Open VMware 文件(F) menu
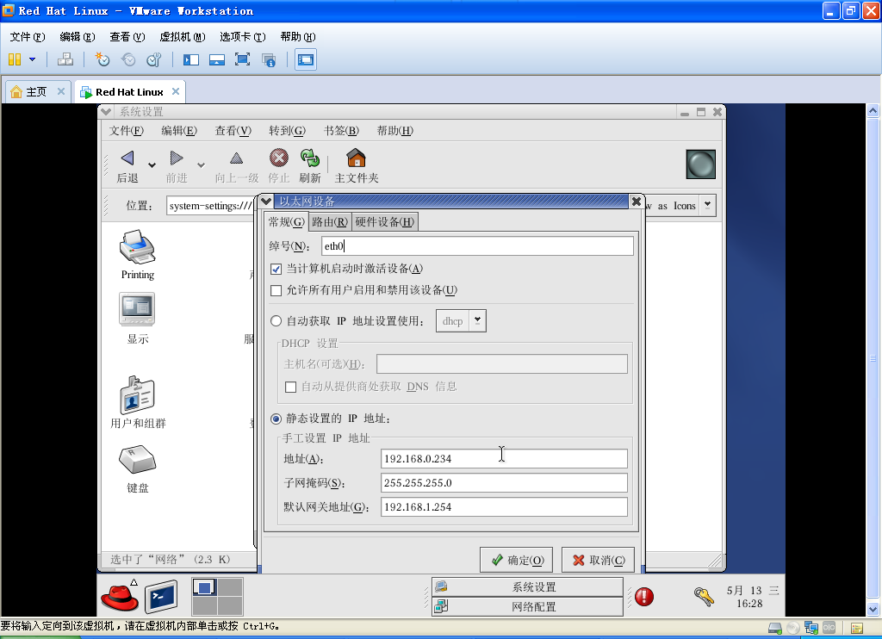This screenshot has height=639, width=882. [x=27, y=36]
